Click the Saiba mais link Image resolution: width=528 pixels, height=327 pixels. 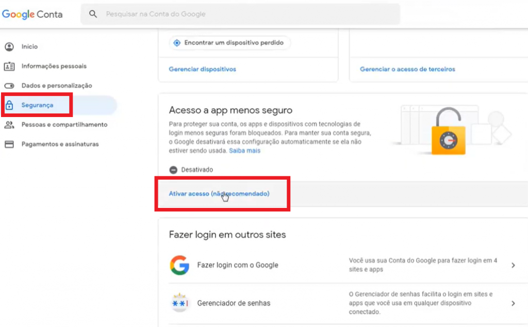245,151
